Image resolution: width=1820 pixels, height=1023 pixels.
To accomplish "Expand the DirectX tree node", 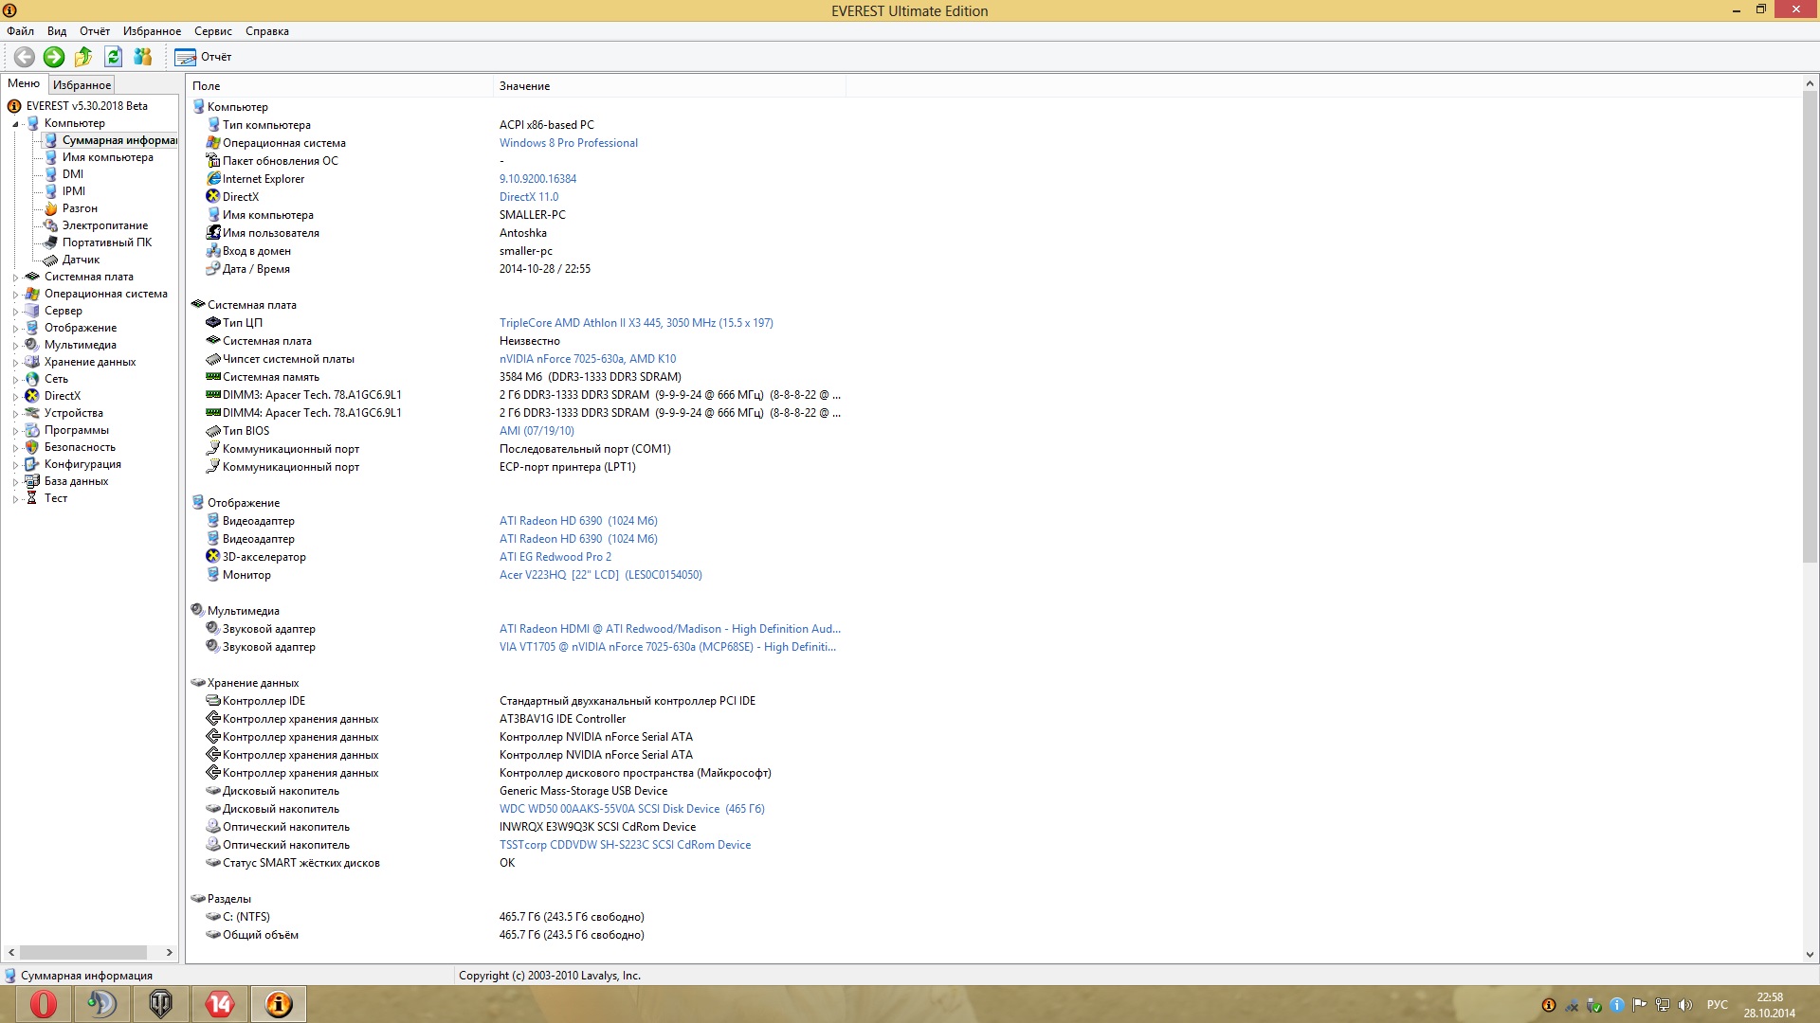I will click(15, 397).
